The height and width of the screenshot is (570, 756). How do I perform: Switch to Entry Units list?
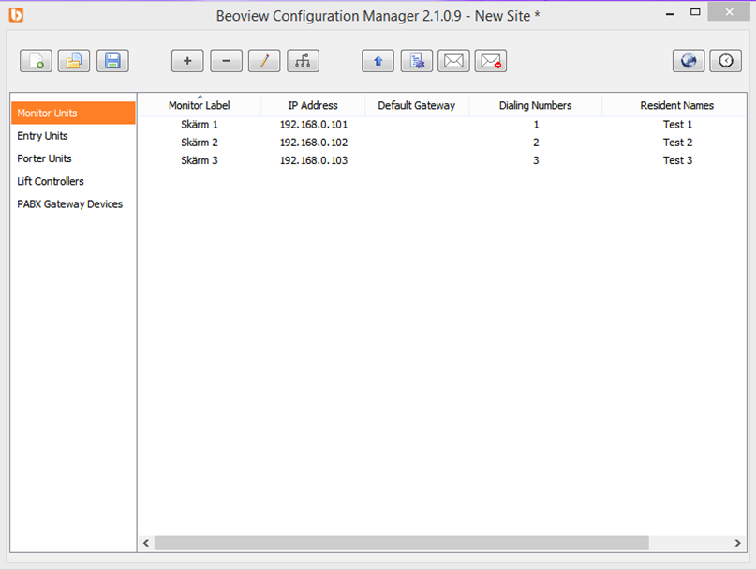click(x=73, y=136)
